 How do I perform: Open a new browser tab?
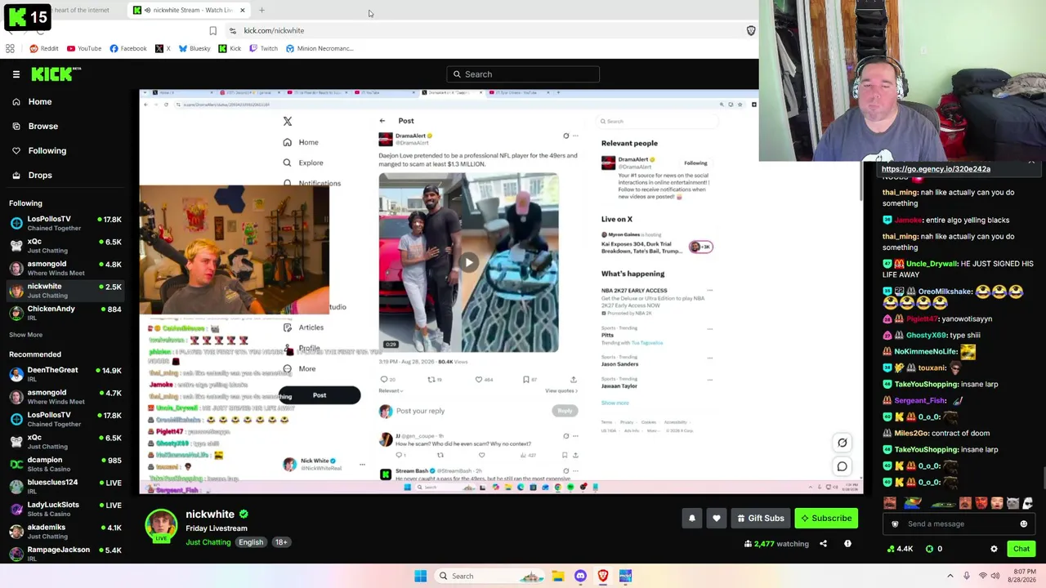point(261,11)
